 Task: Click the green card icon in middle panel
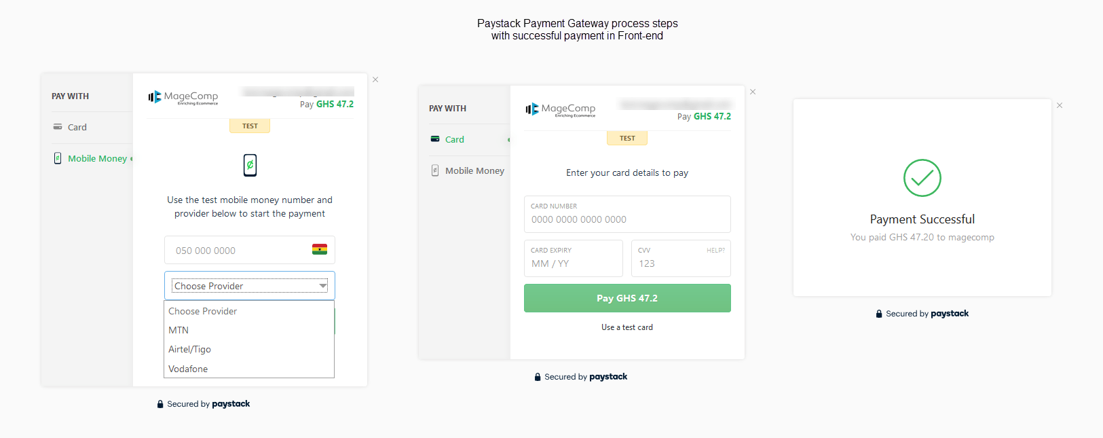pos(435,139)
